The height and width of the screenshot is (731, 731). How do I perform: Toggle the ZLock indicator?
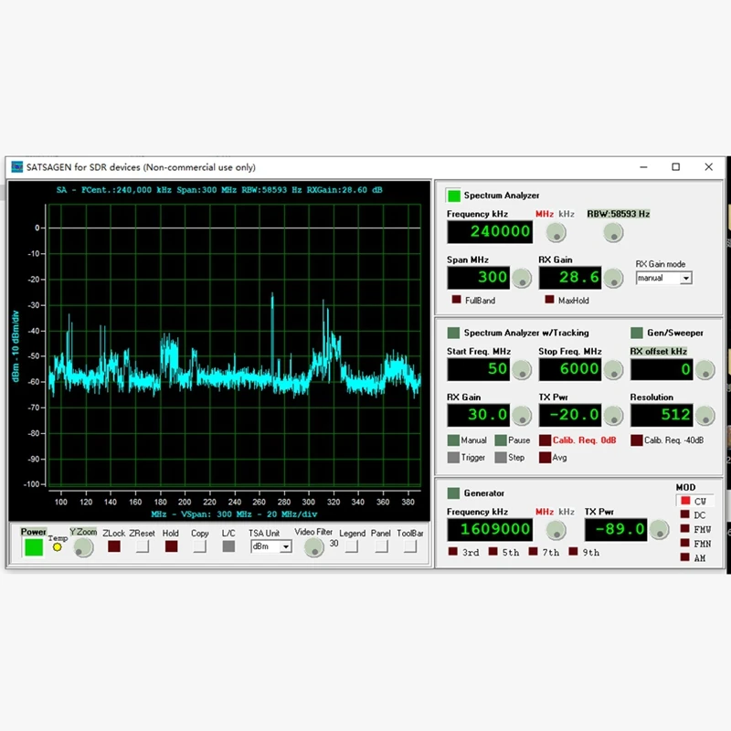click(113, 546)
